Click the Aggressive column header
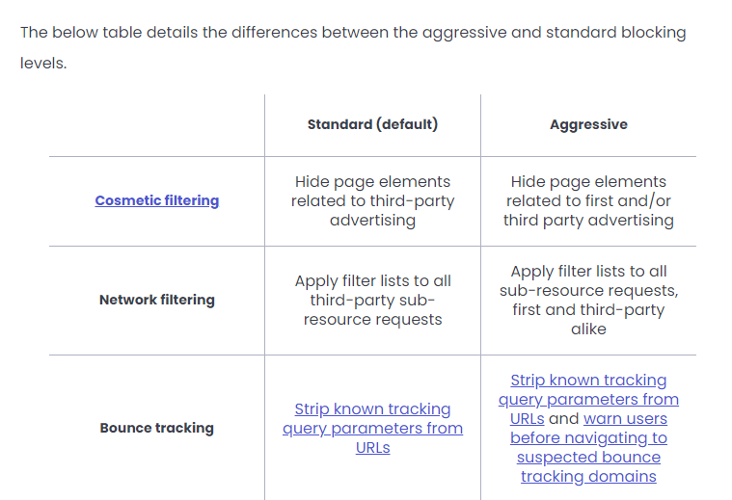The image size is (732, 500). pos(588,124)
